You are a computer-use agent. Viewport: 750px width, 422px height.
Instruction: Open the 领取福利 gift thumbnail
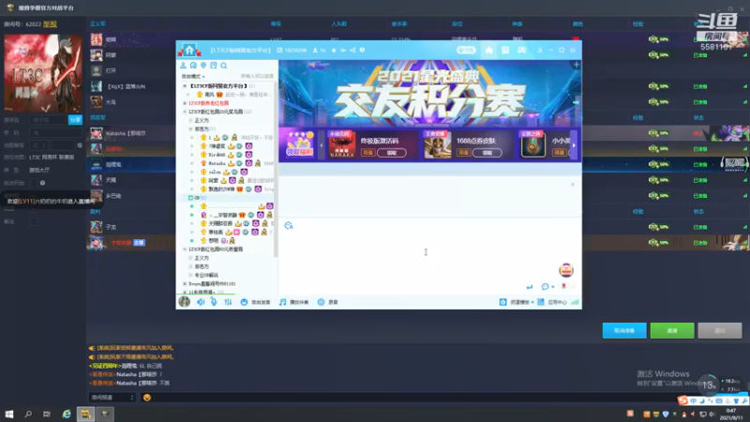pos(300,143)
